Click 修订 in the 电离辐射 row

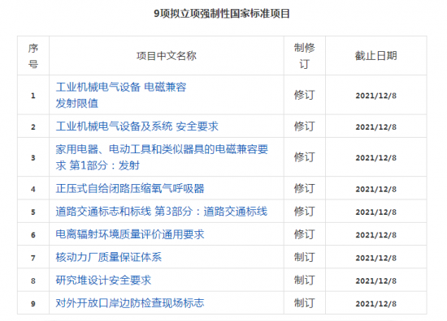point(305,234)
